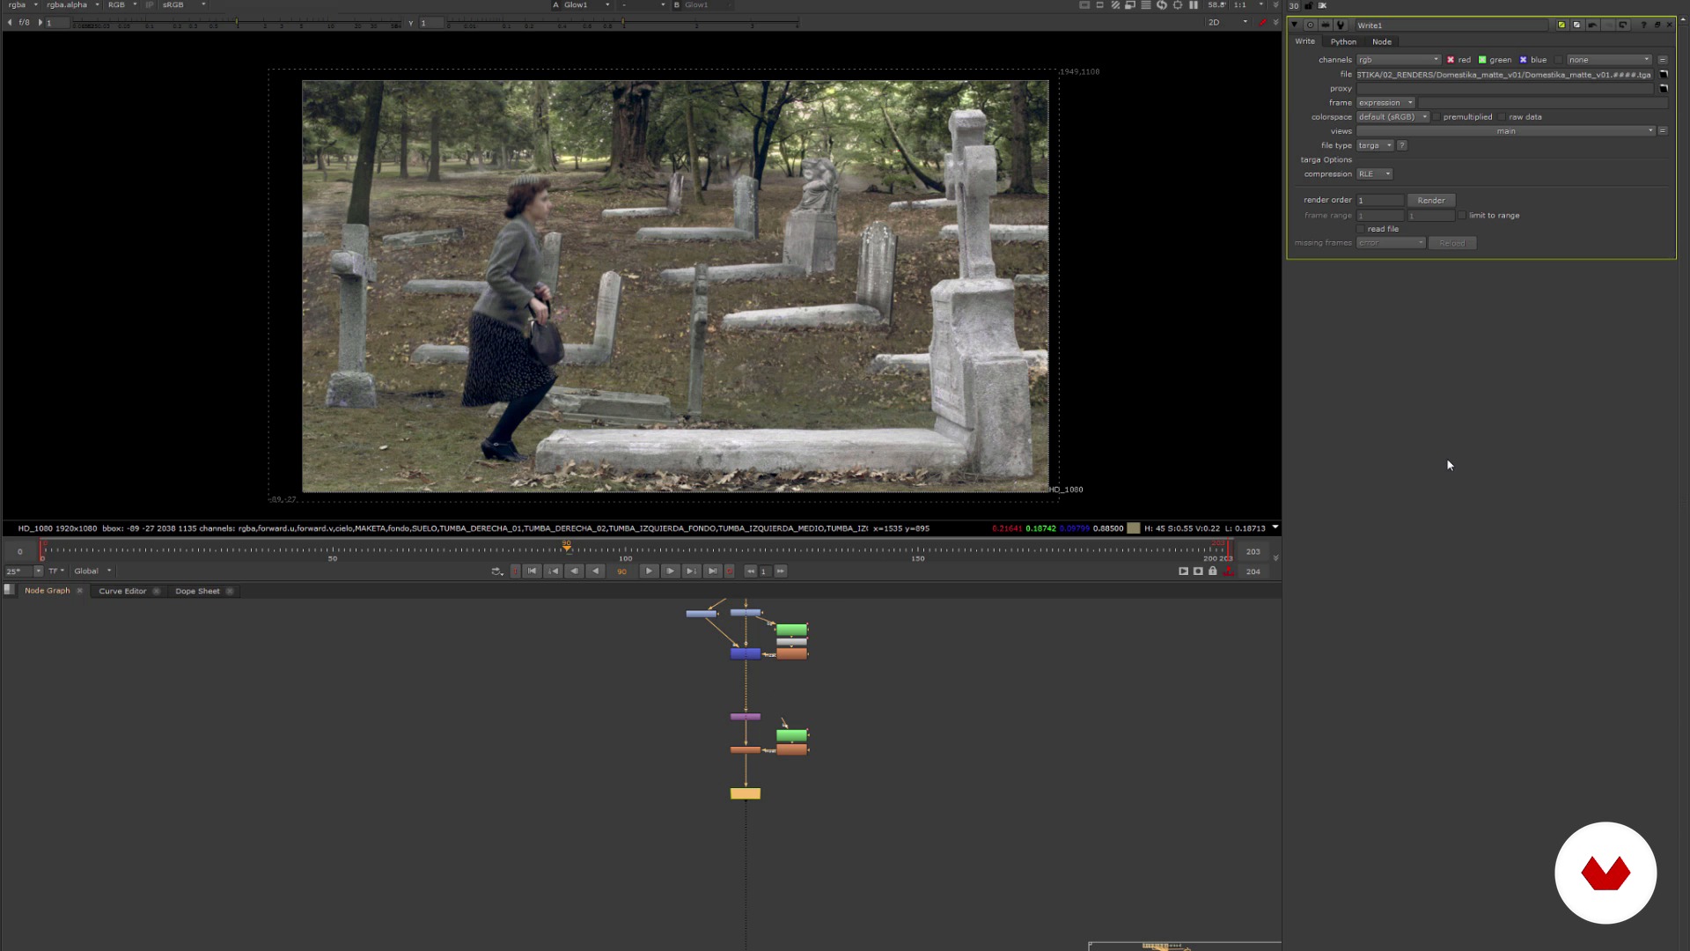Image resolution: width=1690 pixels, height=951 pixels.
Task: Click the viewer refresh icon in top toolbar
Action: coord(1162,5)
